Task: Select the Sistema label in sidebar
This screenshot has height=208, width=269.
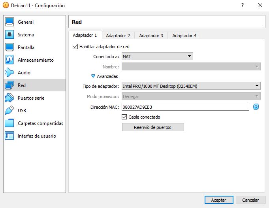Action: click(26, 35)
